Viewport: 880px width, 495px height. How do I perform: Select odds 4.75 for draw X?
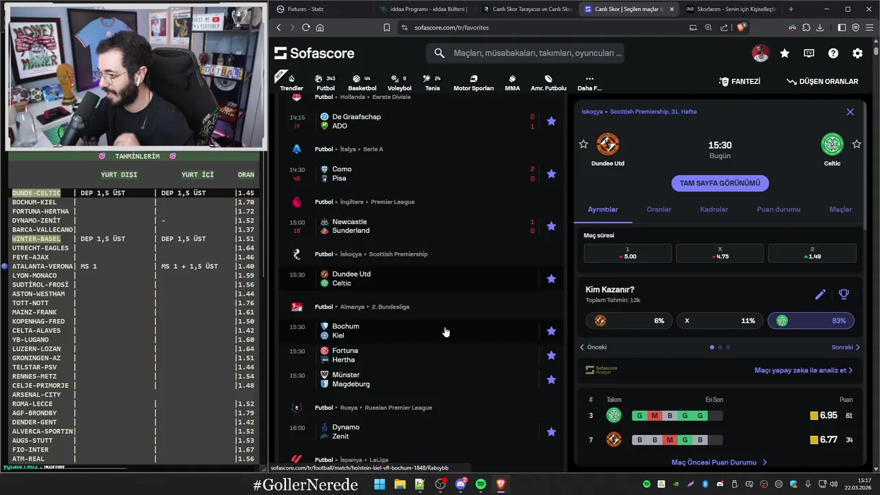click(x=720, y=253)
